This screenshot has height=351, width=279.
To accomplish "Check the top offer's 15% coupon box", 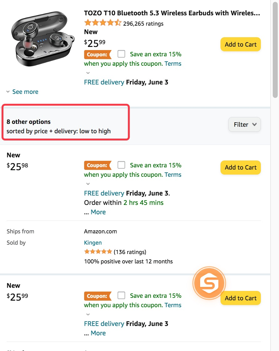I will tap(121, 54).
